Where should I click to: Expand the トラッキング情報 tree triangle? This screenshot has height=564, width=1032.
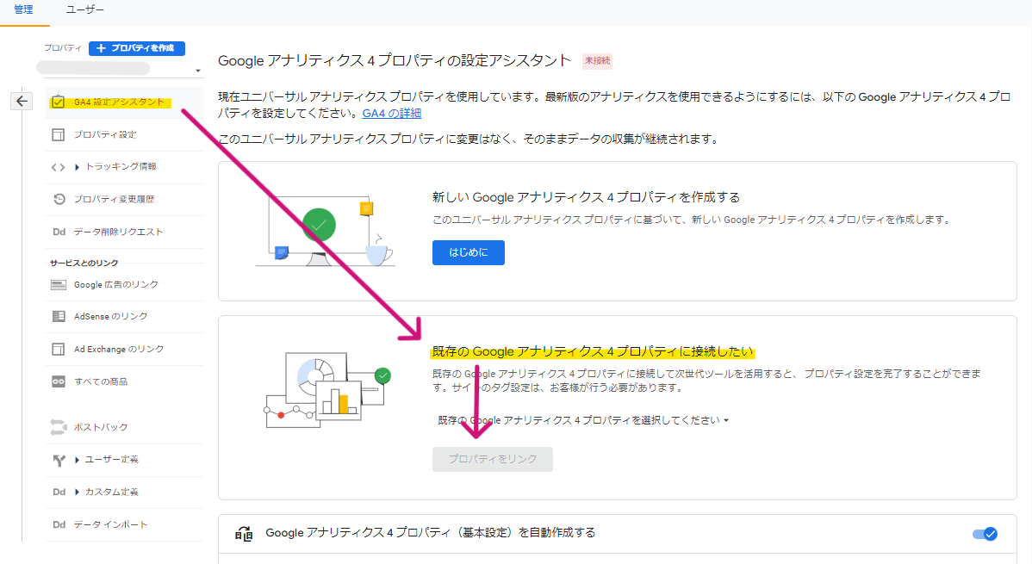pos(77,167)
